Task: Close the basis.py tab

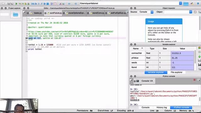Action: coord(28,13)
